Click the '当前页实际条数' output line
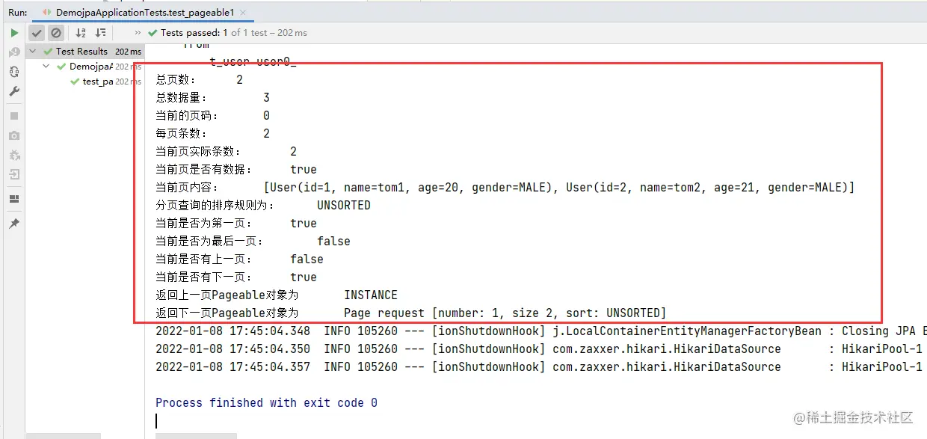The height and width of the screenshot is (439, 927). click(x=226, y=152)
